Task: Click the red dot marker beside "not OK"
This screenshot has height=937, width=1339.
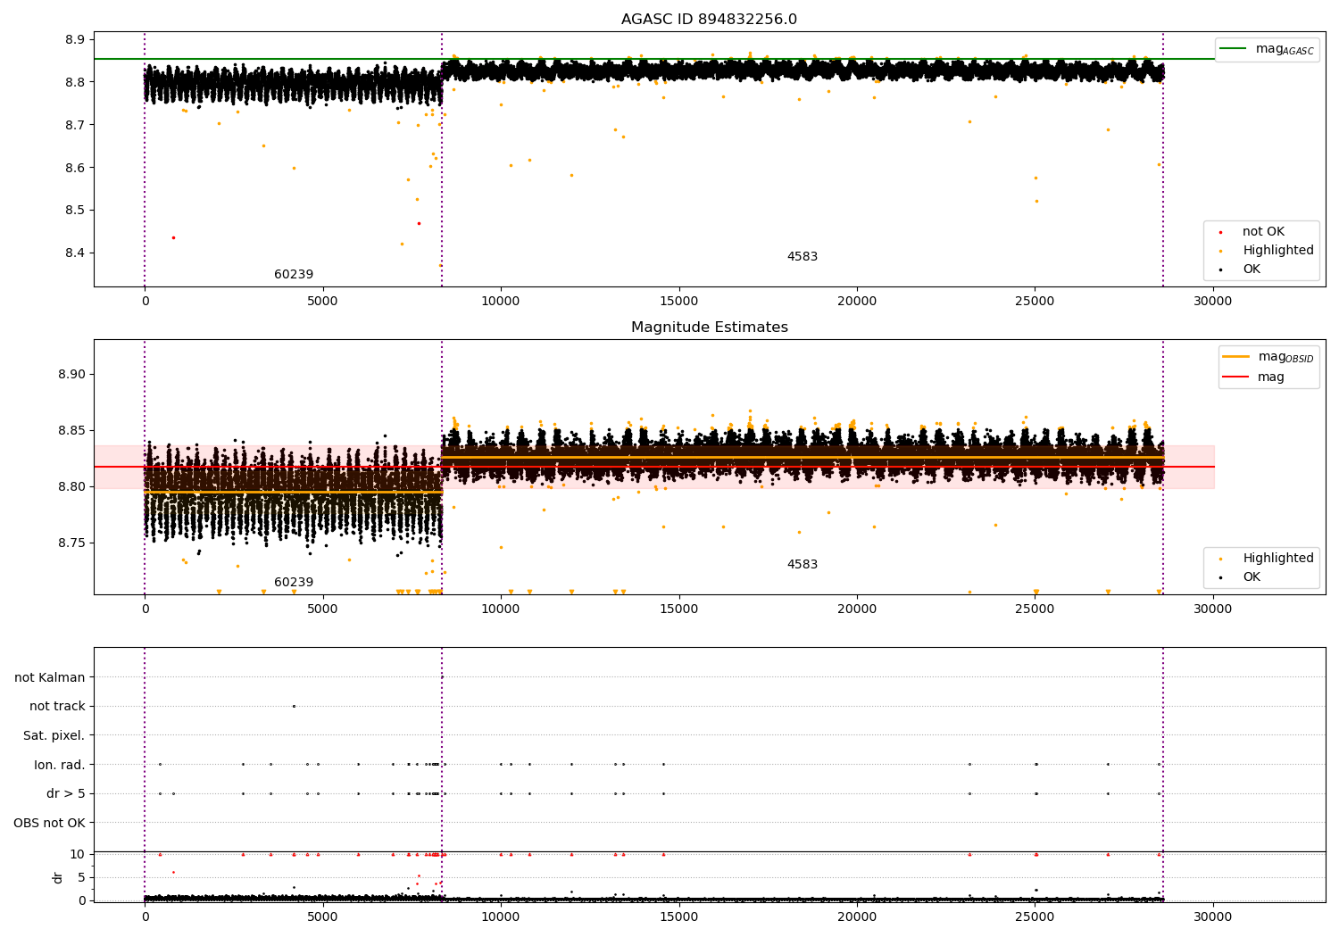Action: tap(1220, 232)
